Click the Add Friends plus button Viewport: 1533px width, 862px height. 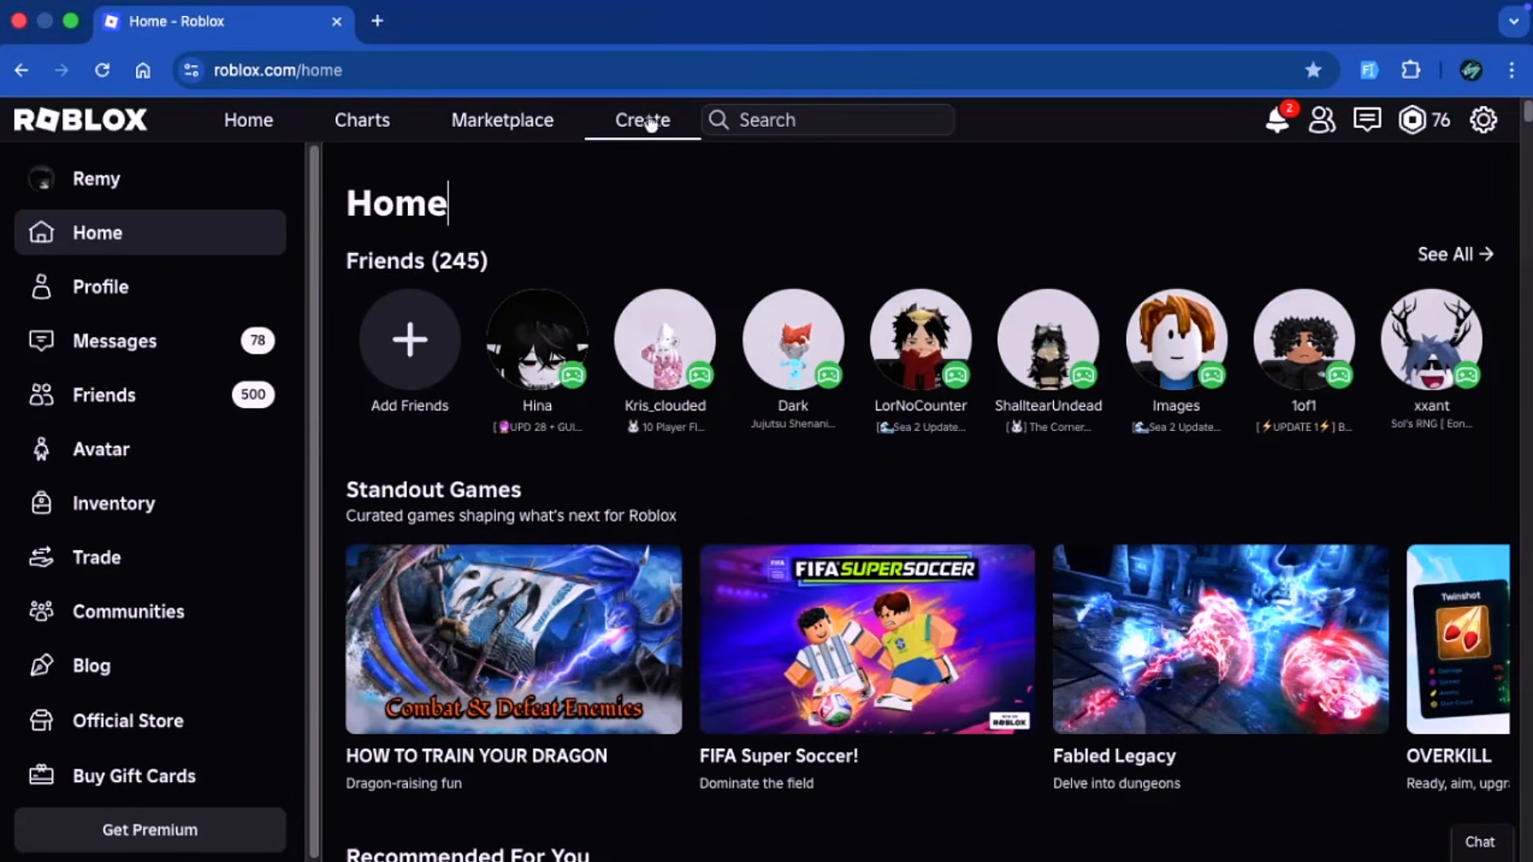pos(410,340)
